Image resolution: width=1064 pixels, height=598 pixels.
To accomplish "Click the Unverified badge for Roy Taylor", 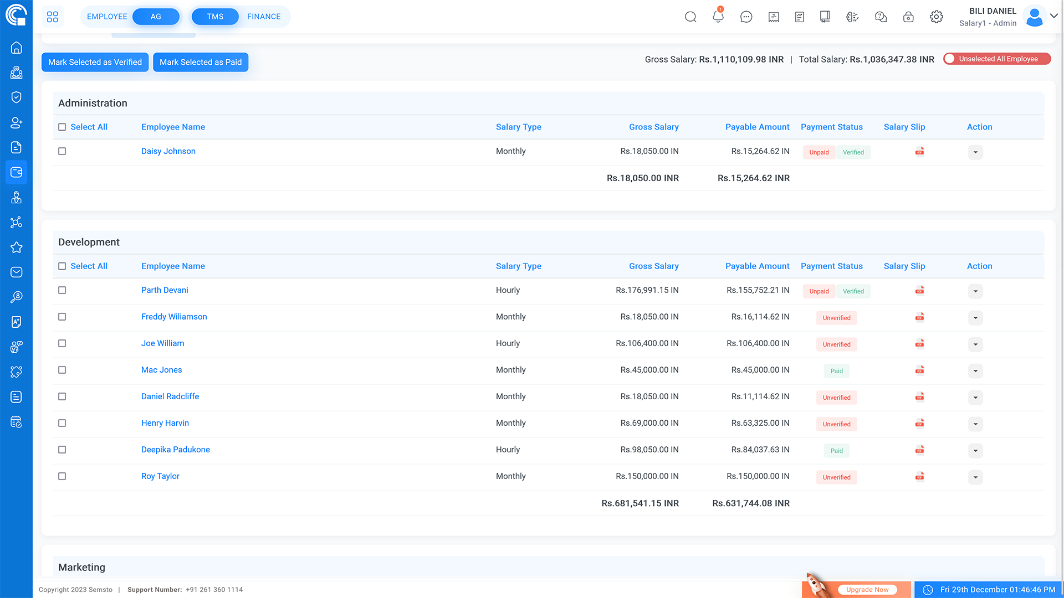I will 836,477.
